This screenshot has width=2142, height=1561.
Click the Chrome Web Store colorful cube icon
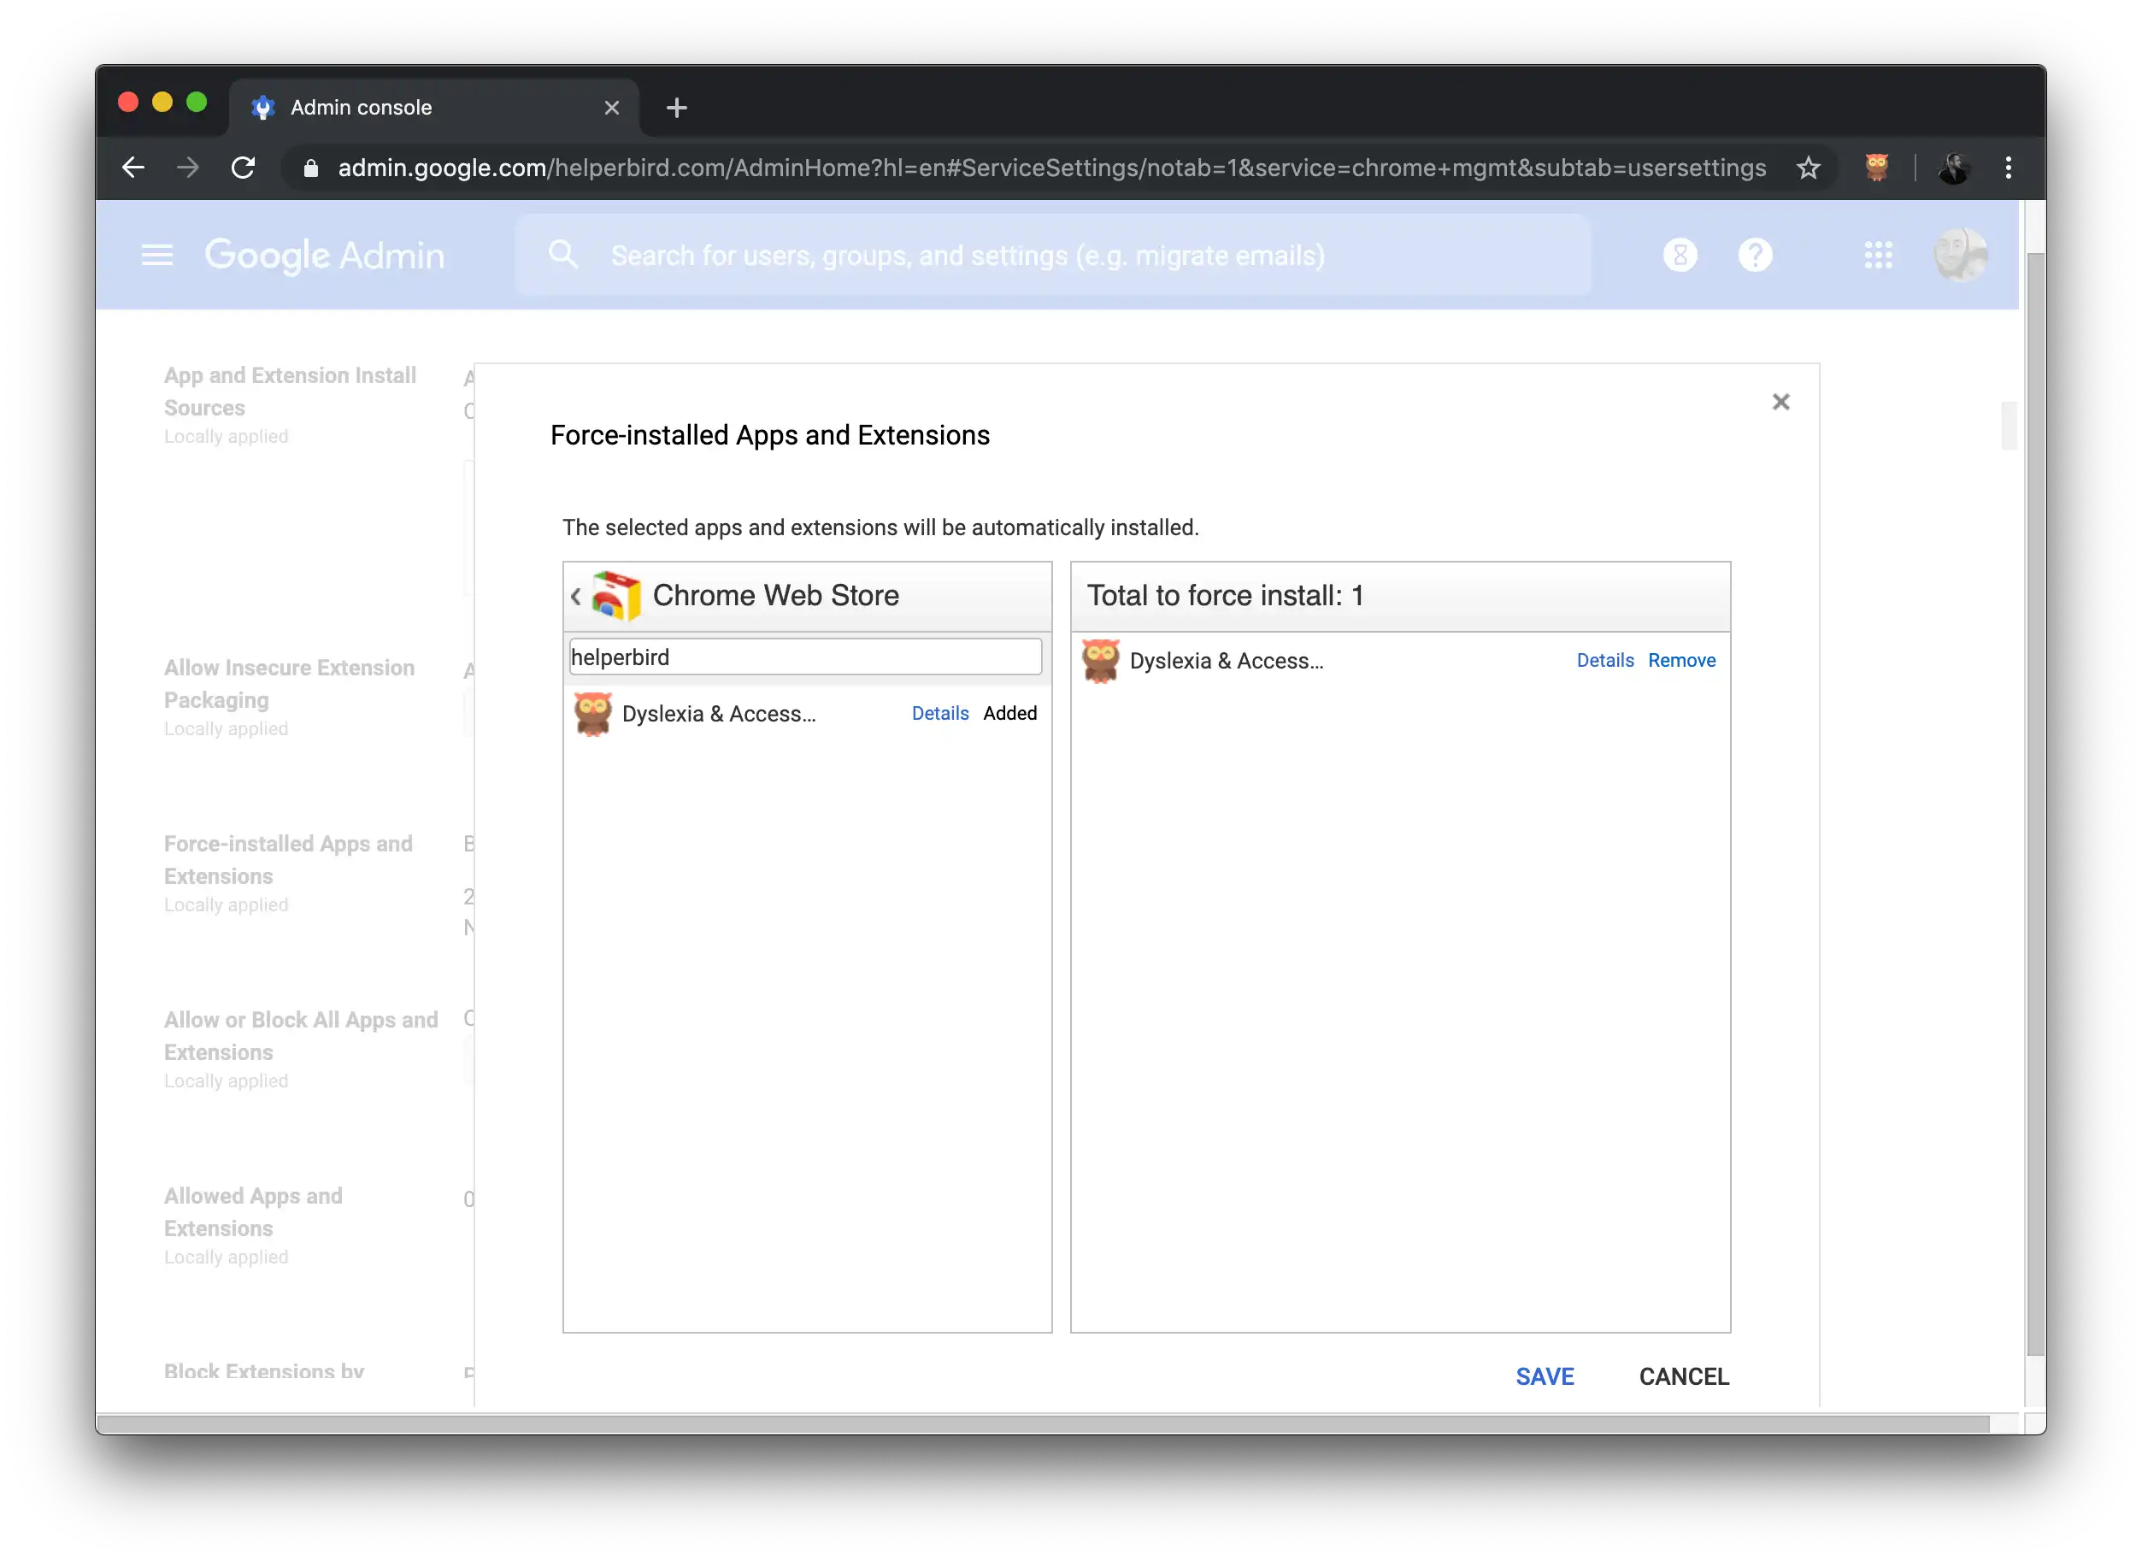tap(617, 593)
